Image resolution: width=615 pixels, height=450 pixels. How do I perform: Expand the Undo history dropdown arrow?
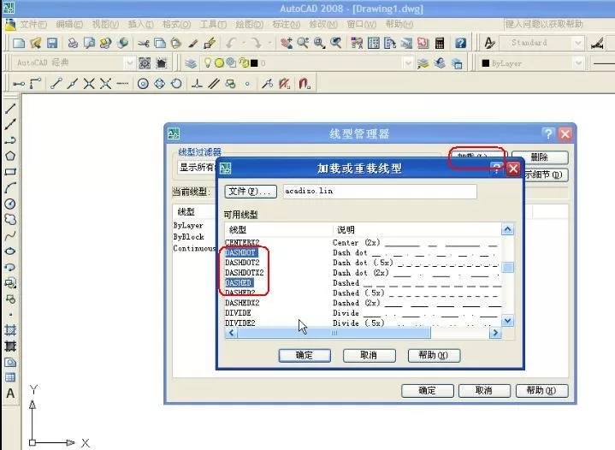pyautogui.click(x=244, y=43)
